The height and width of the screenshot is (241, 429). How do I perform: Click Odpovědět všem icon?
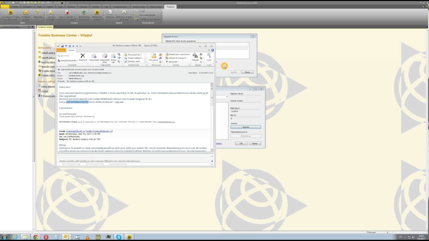point(105,58)
